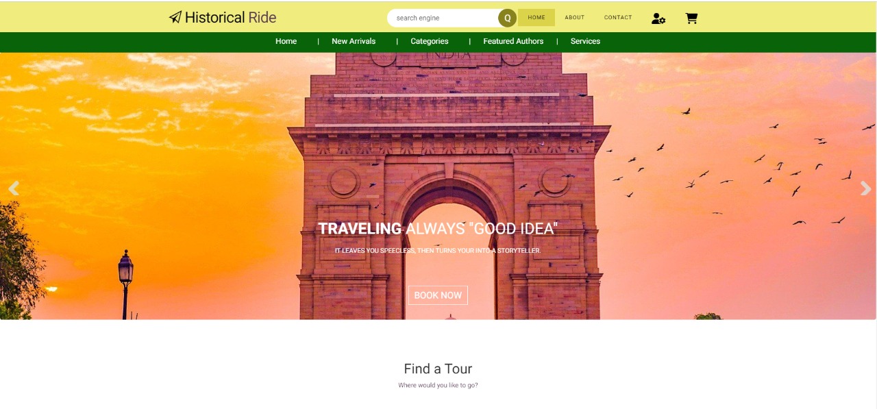This screenshot has width=877, height=409.
Task: Select Home in the green navigation bar
Action: coord(286,42)
